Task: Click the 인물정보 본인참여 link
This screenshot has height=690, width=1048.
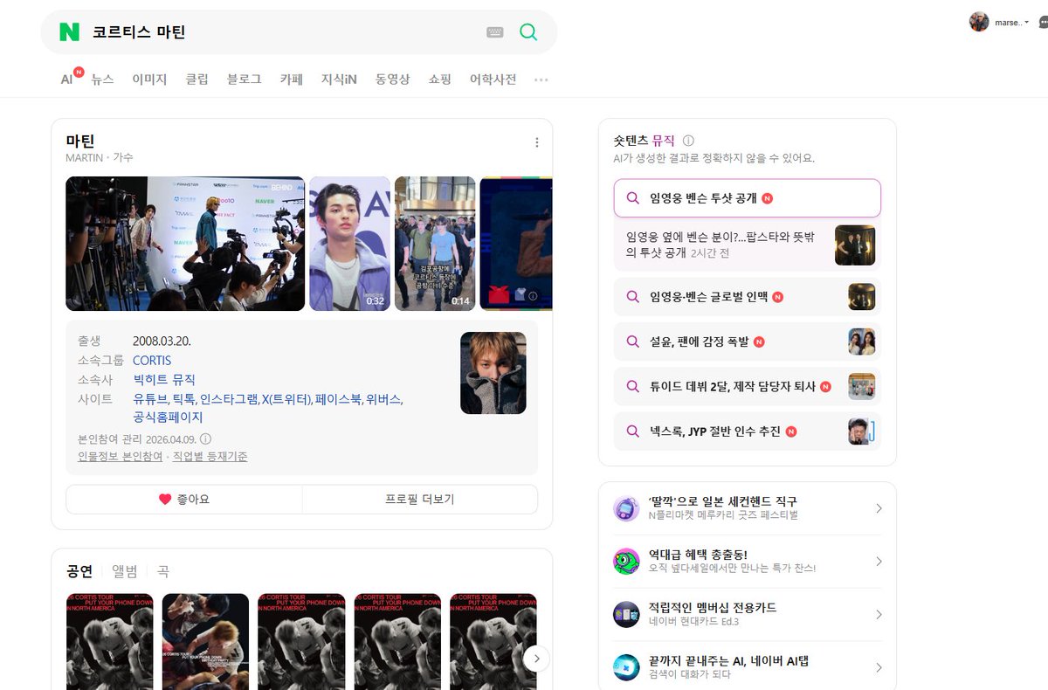Action: click(121, 457)
